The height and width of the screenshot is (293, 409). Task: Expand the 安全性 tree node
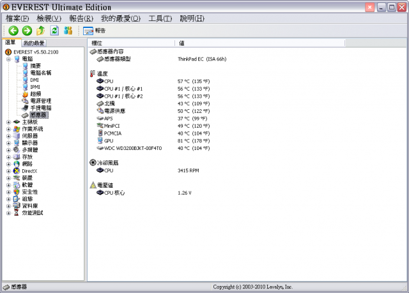pos(8,192)
